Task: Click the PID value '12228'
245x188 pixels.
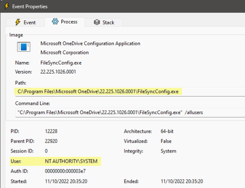Action: (x=51, y=131)
